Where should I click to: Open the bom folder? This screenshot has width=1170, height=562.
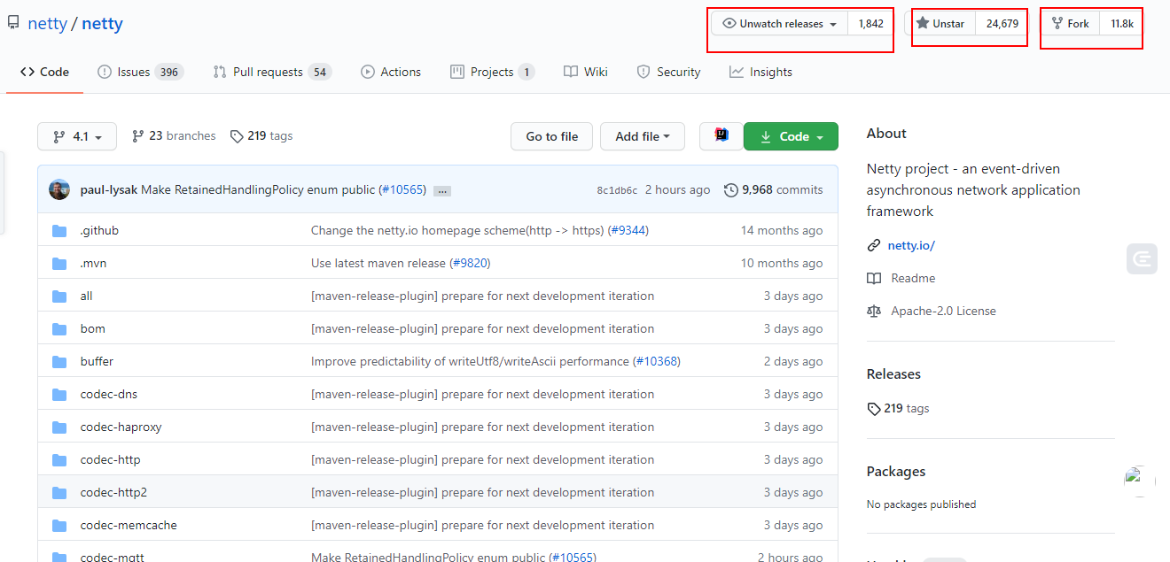(92, 328)
